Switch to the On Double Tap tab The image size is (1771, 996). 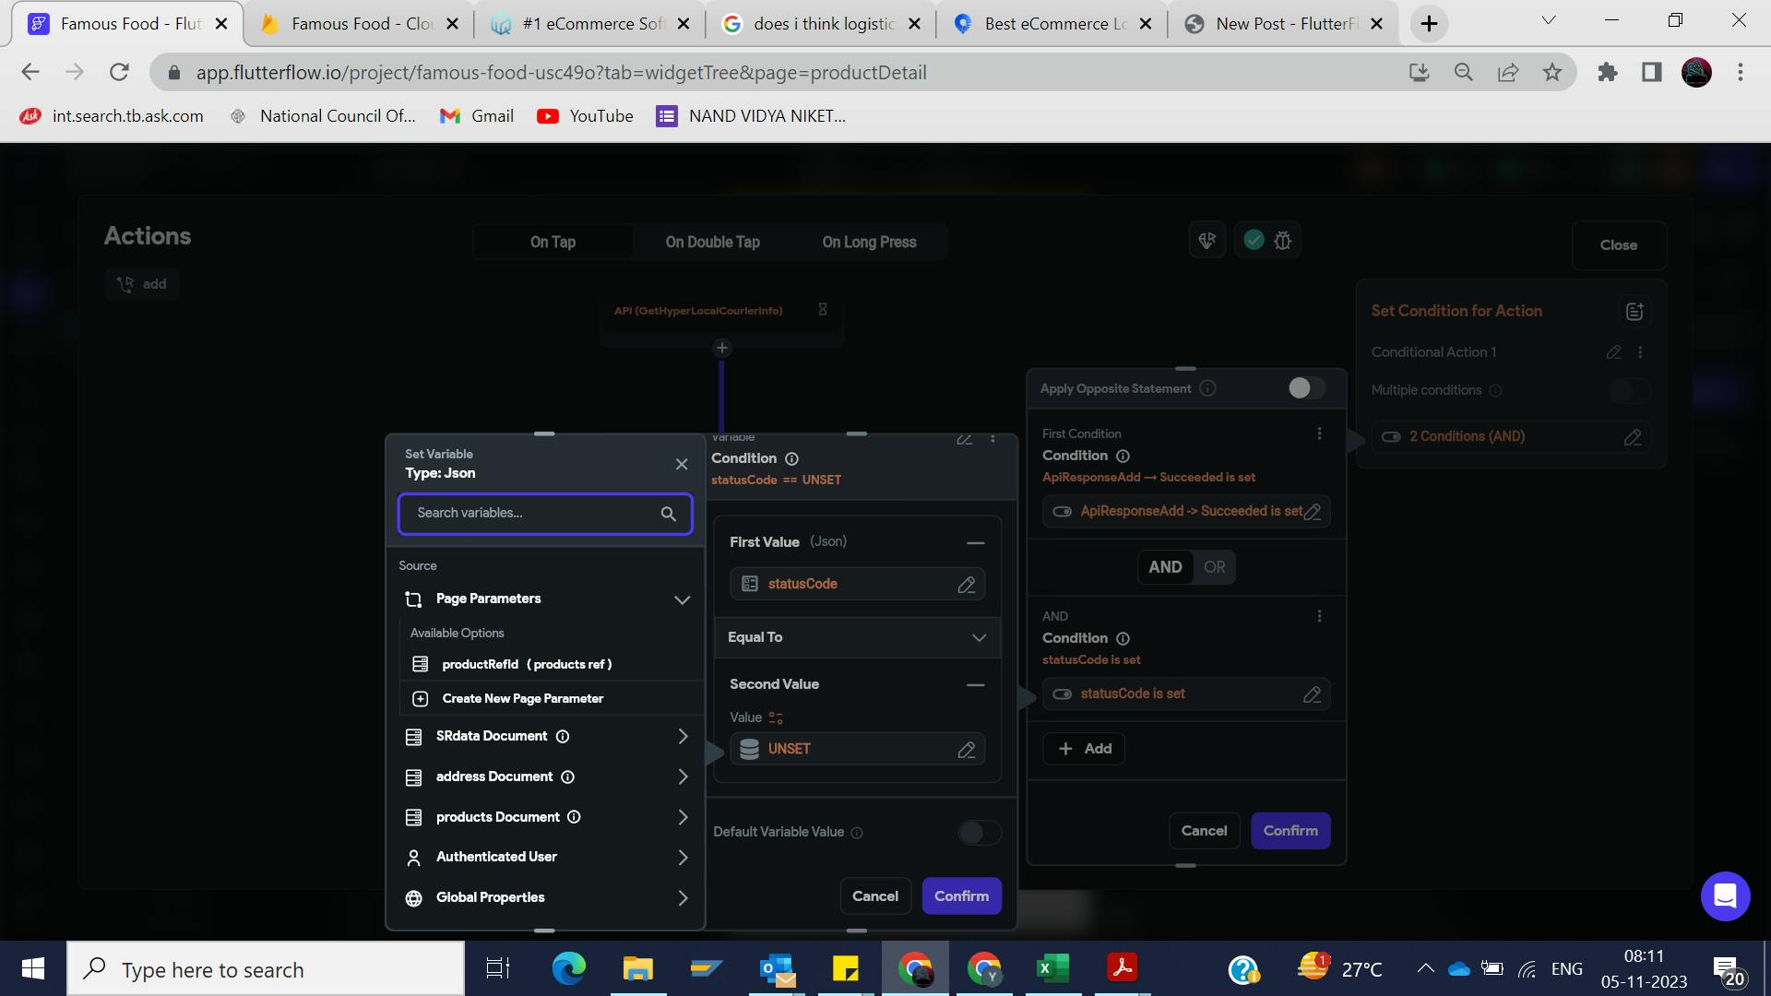point(712,242)
